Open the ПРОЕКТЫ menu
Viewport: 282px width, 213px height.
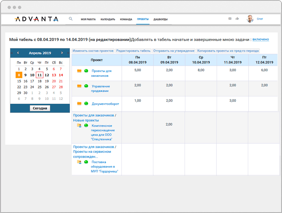[x=143, y=19]
